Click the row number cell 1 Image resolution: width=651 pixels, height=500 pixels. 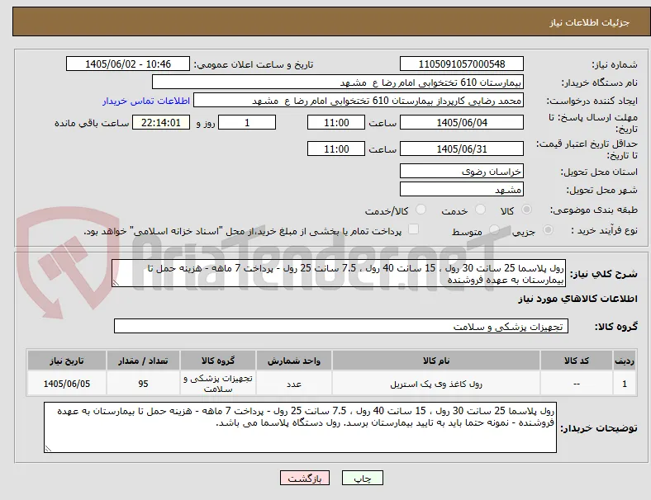625,384
